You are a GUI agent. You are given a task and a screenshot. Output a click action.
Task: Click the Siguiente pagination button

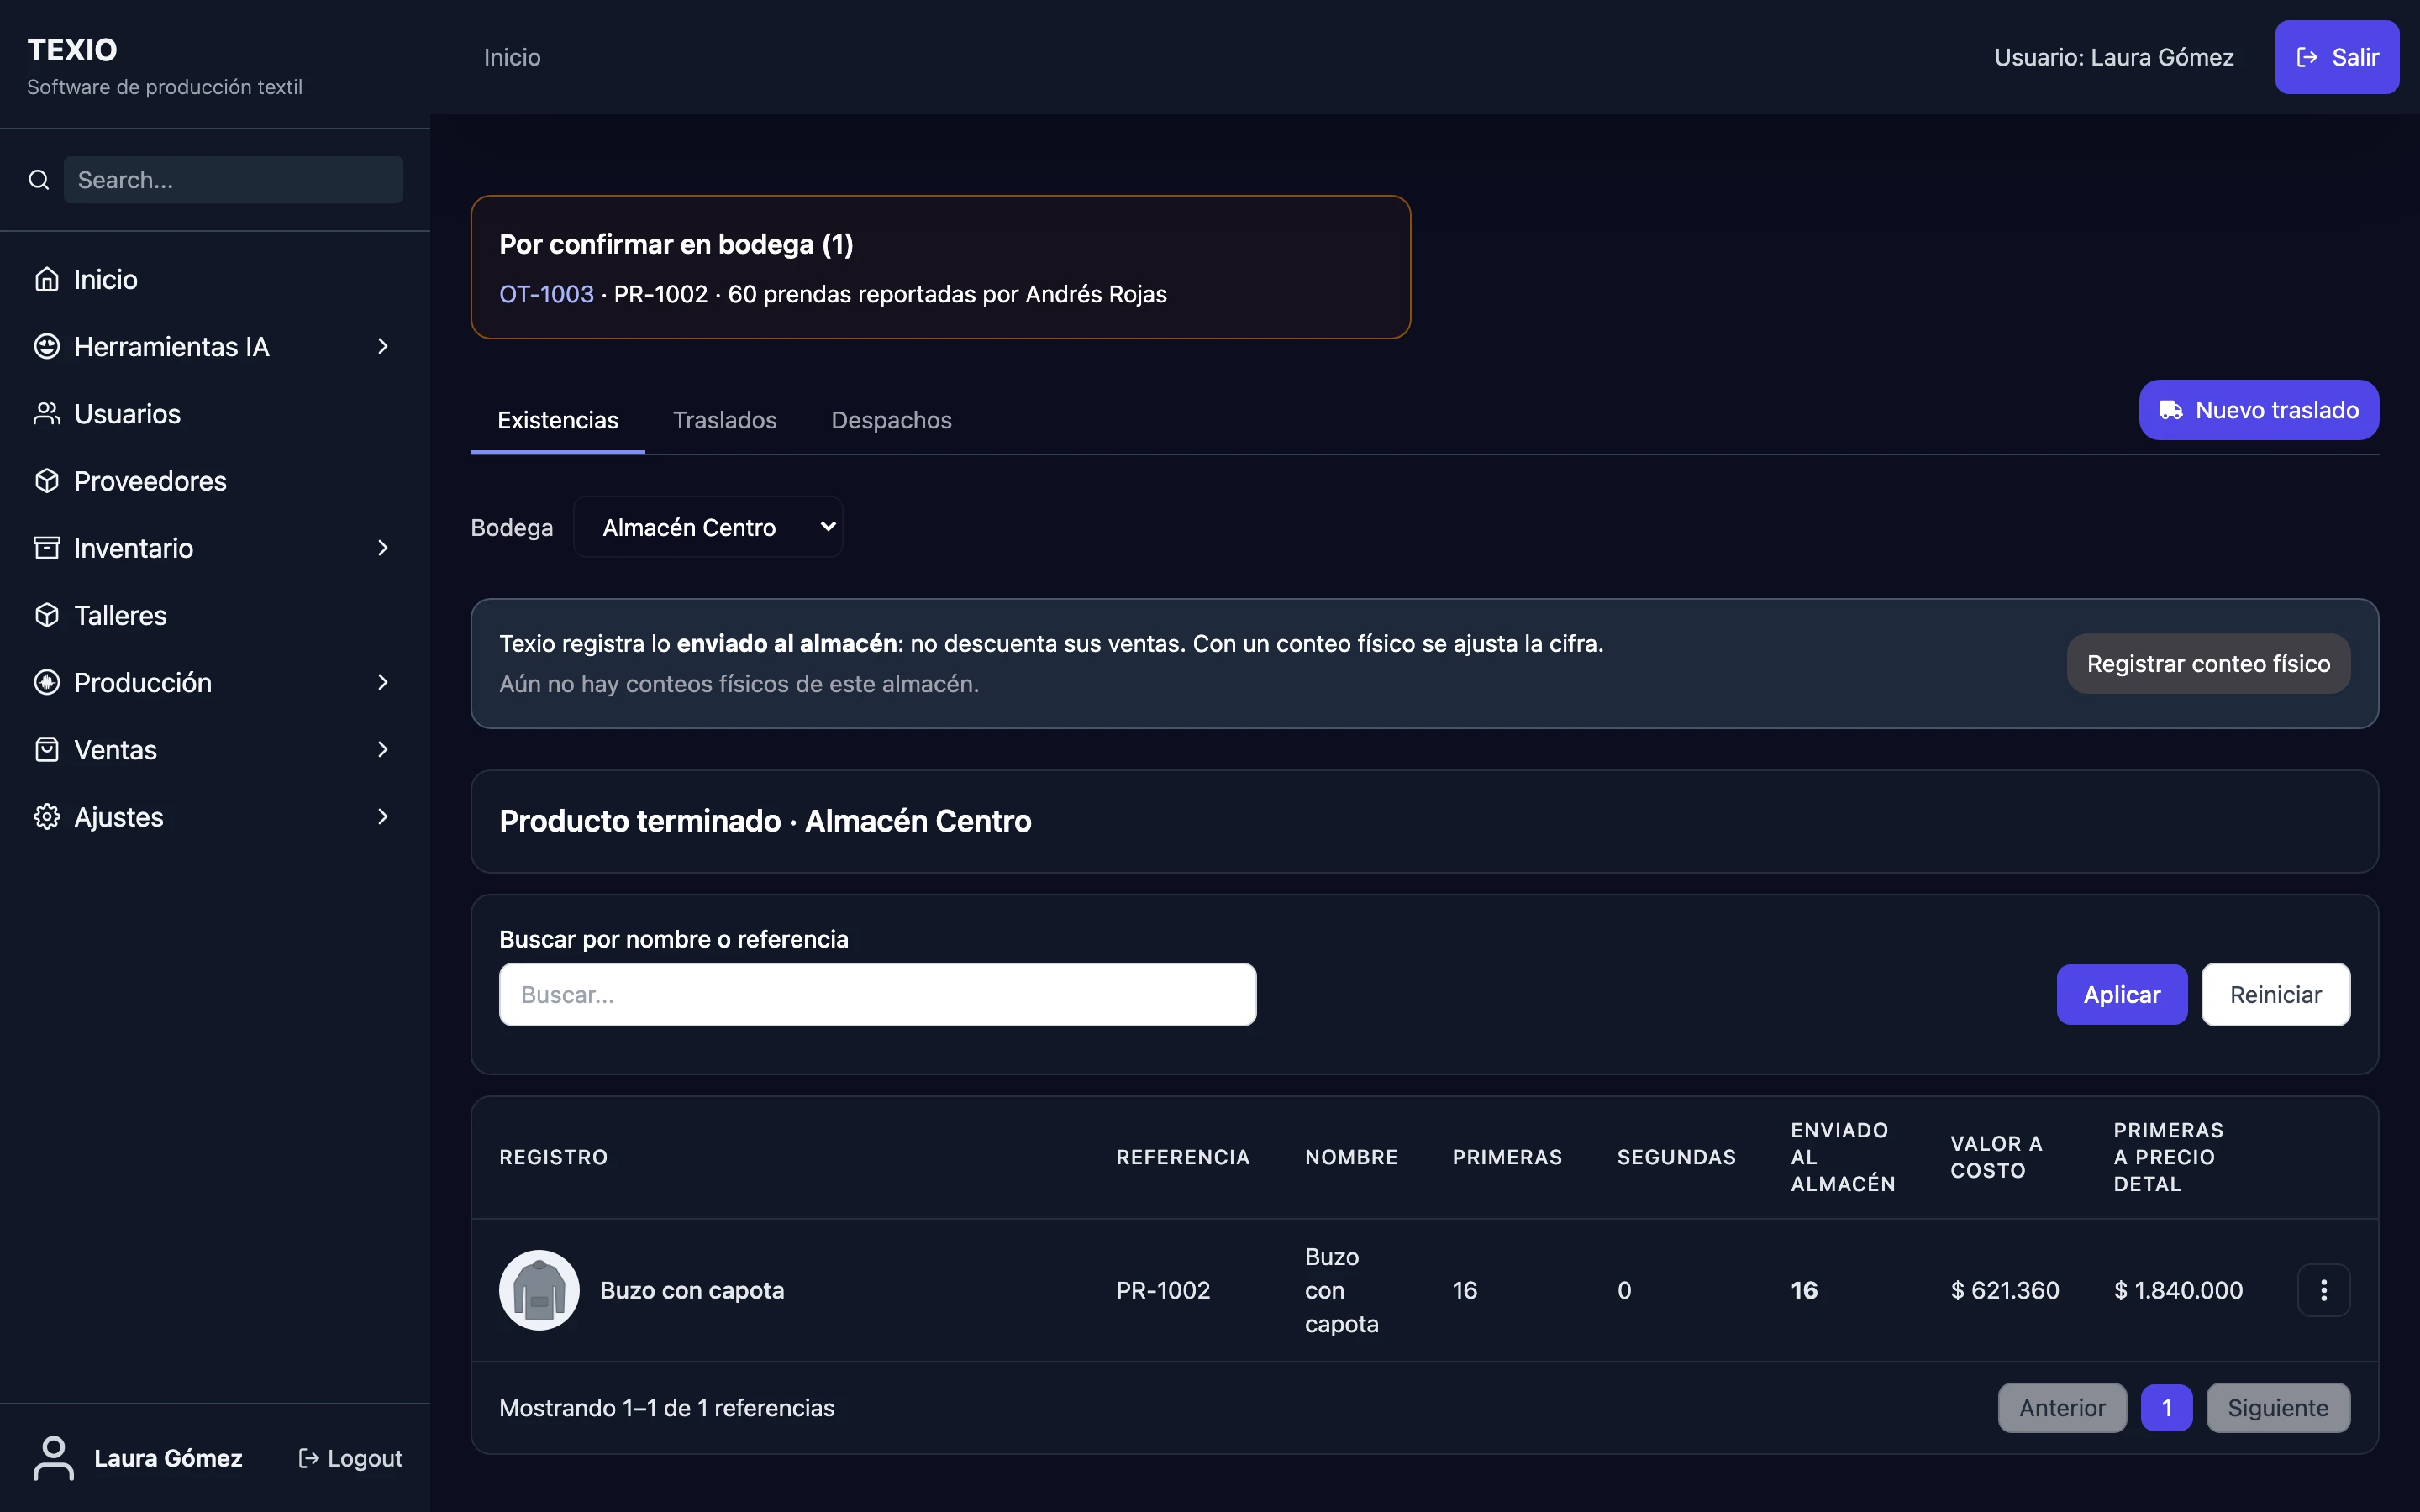click(2278, 1407)
